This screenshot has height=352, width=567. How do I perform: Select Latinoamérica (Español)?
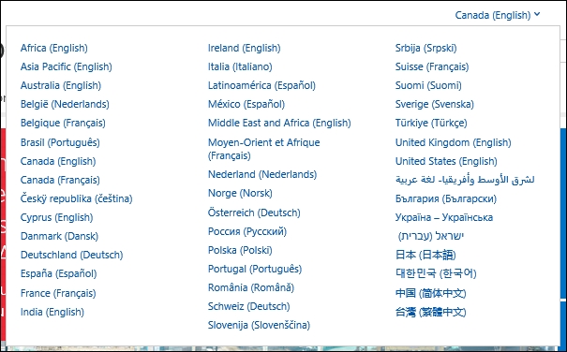point(261,85)
